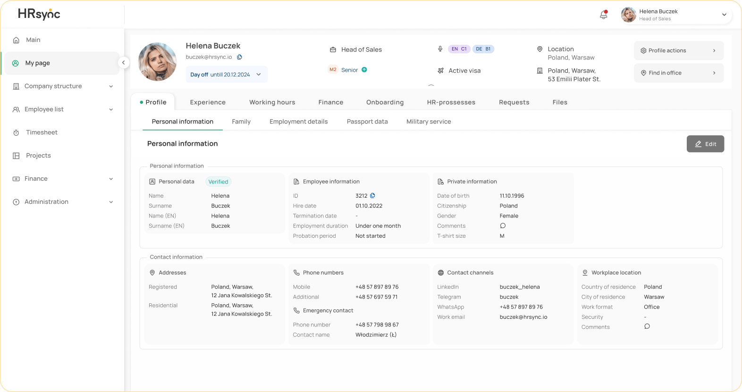The height and width of the screenshot is (392, 742).
Task: Expand the Finance sidebar menu
Action: 111,179
